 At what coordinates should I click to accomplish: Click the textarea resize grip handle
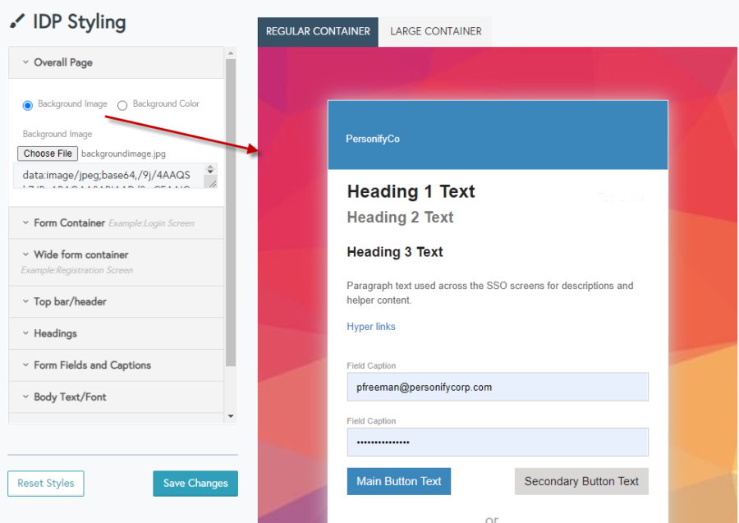click(x=213, y=183)
